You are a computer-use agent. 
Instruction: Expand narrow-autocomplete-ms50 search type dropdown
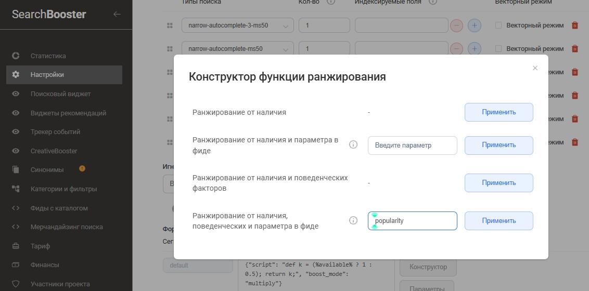coord(237,49)
